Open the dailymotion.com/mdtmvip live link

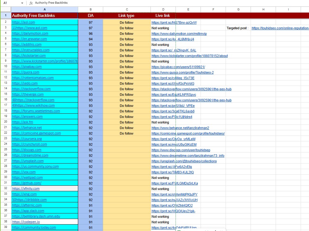[179, 33]
